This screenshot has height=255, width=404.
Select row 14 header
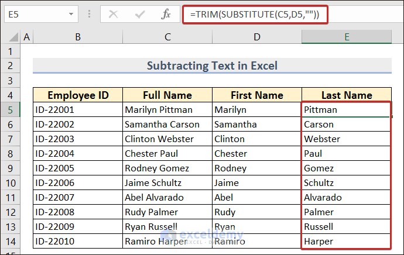tap(11, 241)
